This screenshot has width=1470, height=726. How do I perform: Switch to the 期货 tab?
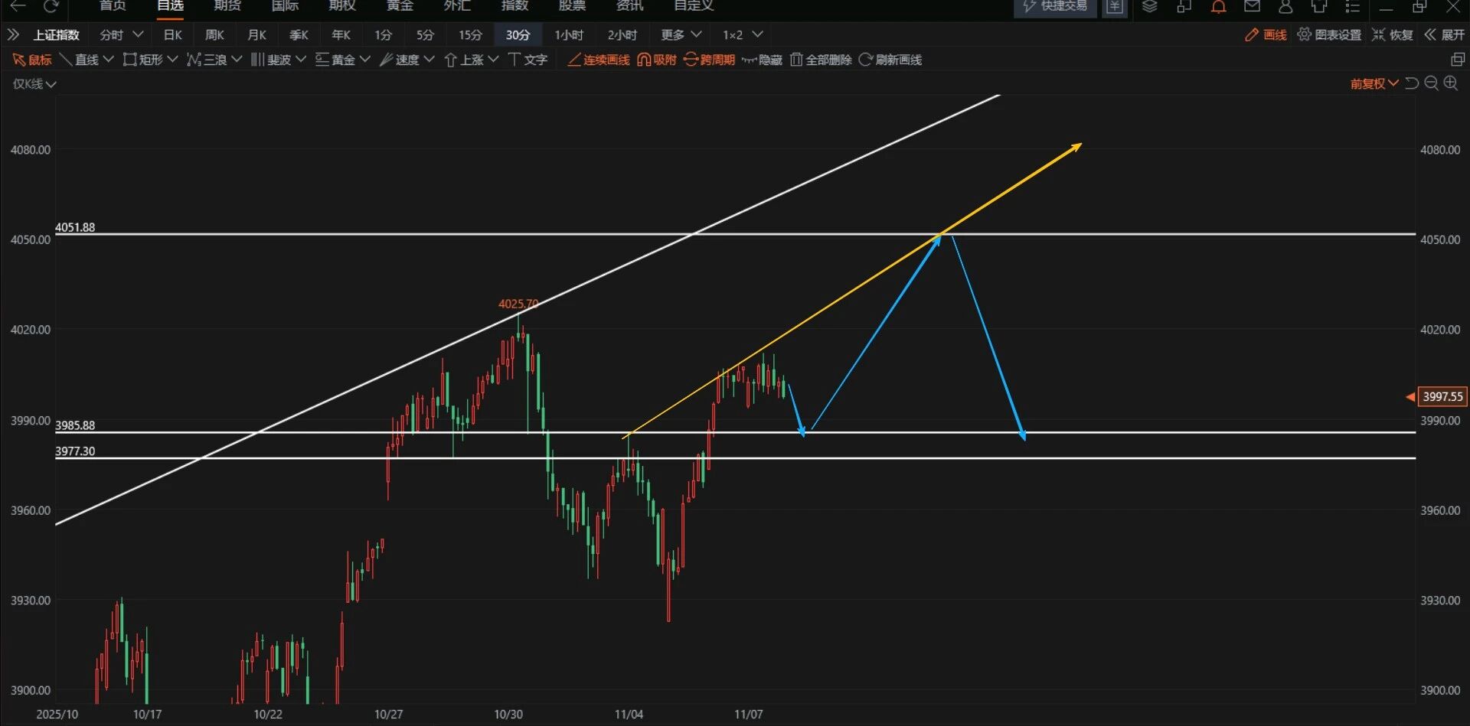[227, 6]
